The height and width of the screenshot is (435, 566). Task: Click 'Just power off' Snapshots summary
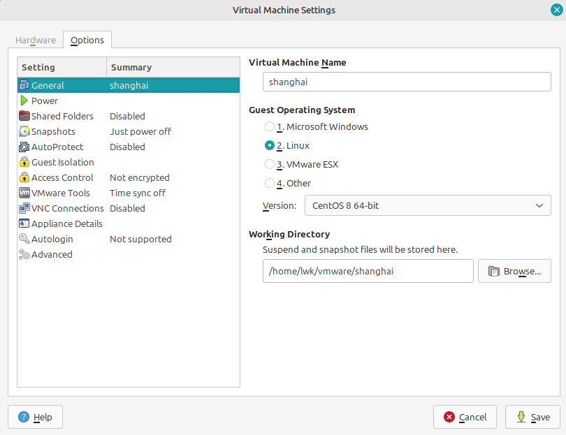[140, 132]
